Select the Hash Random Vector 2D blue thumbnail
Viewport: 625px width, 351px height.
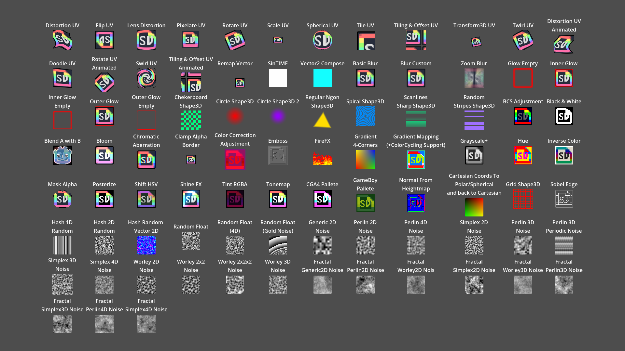[x=146, y=245]
